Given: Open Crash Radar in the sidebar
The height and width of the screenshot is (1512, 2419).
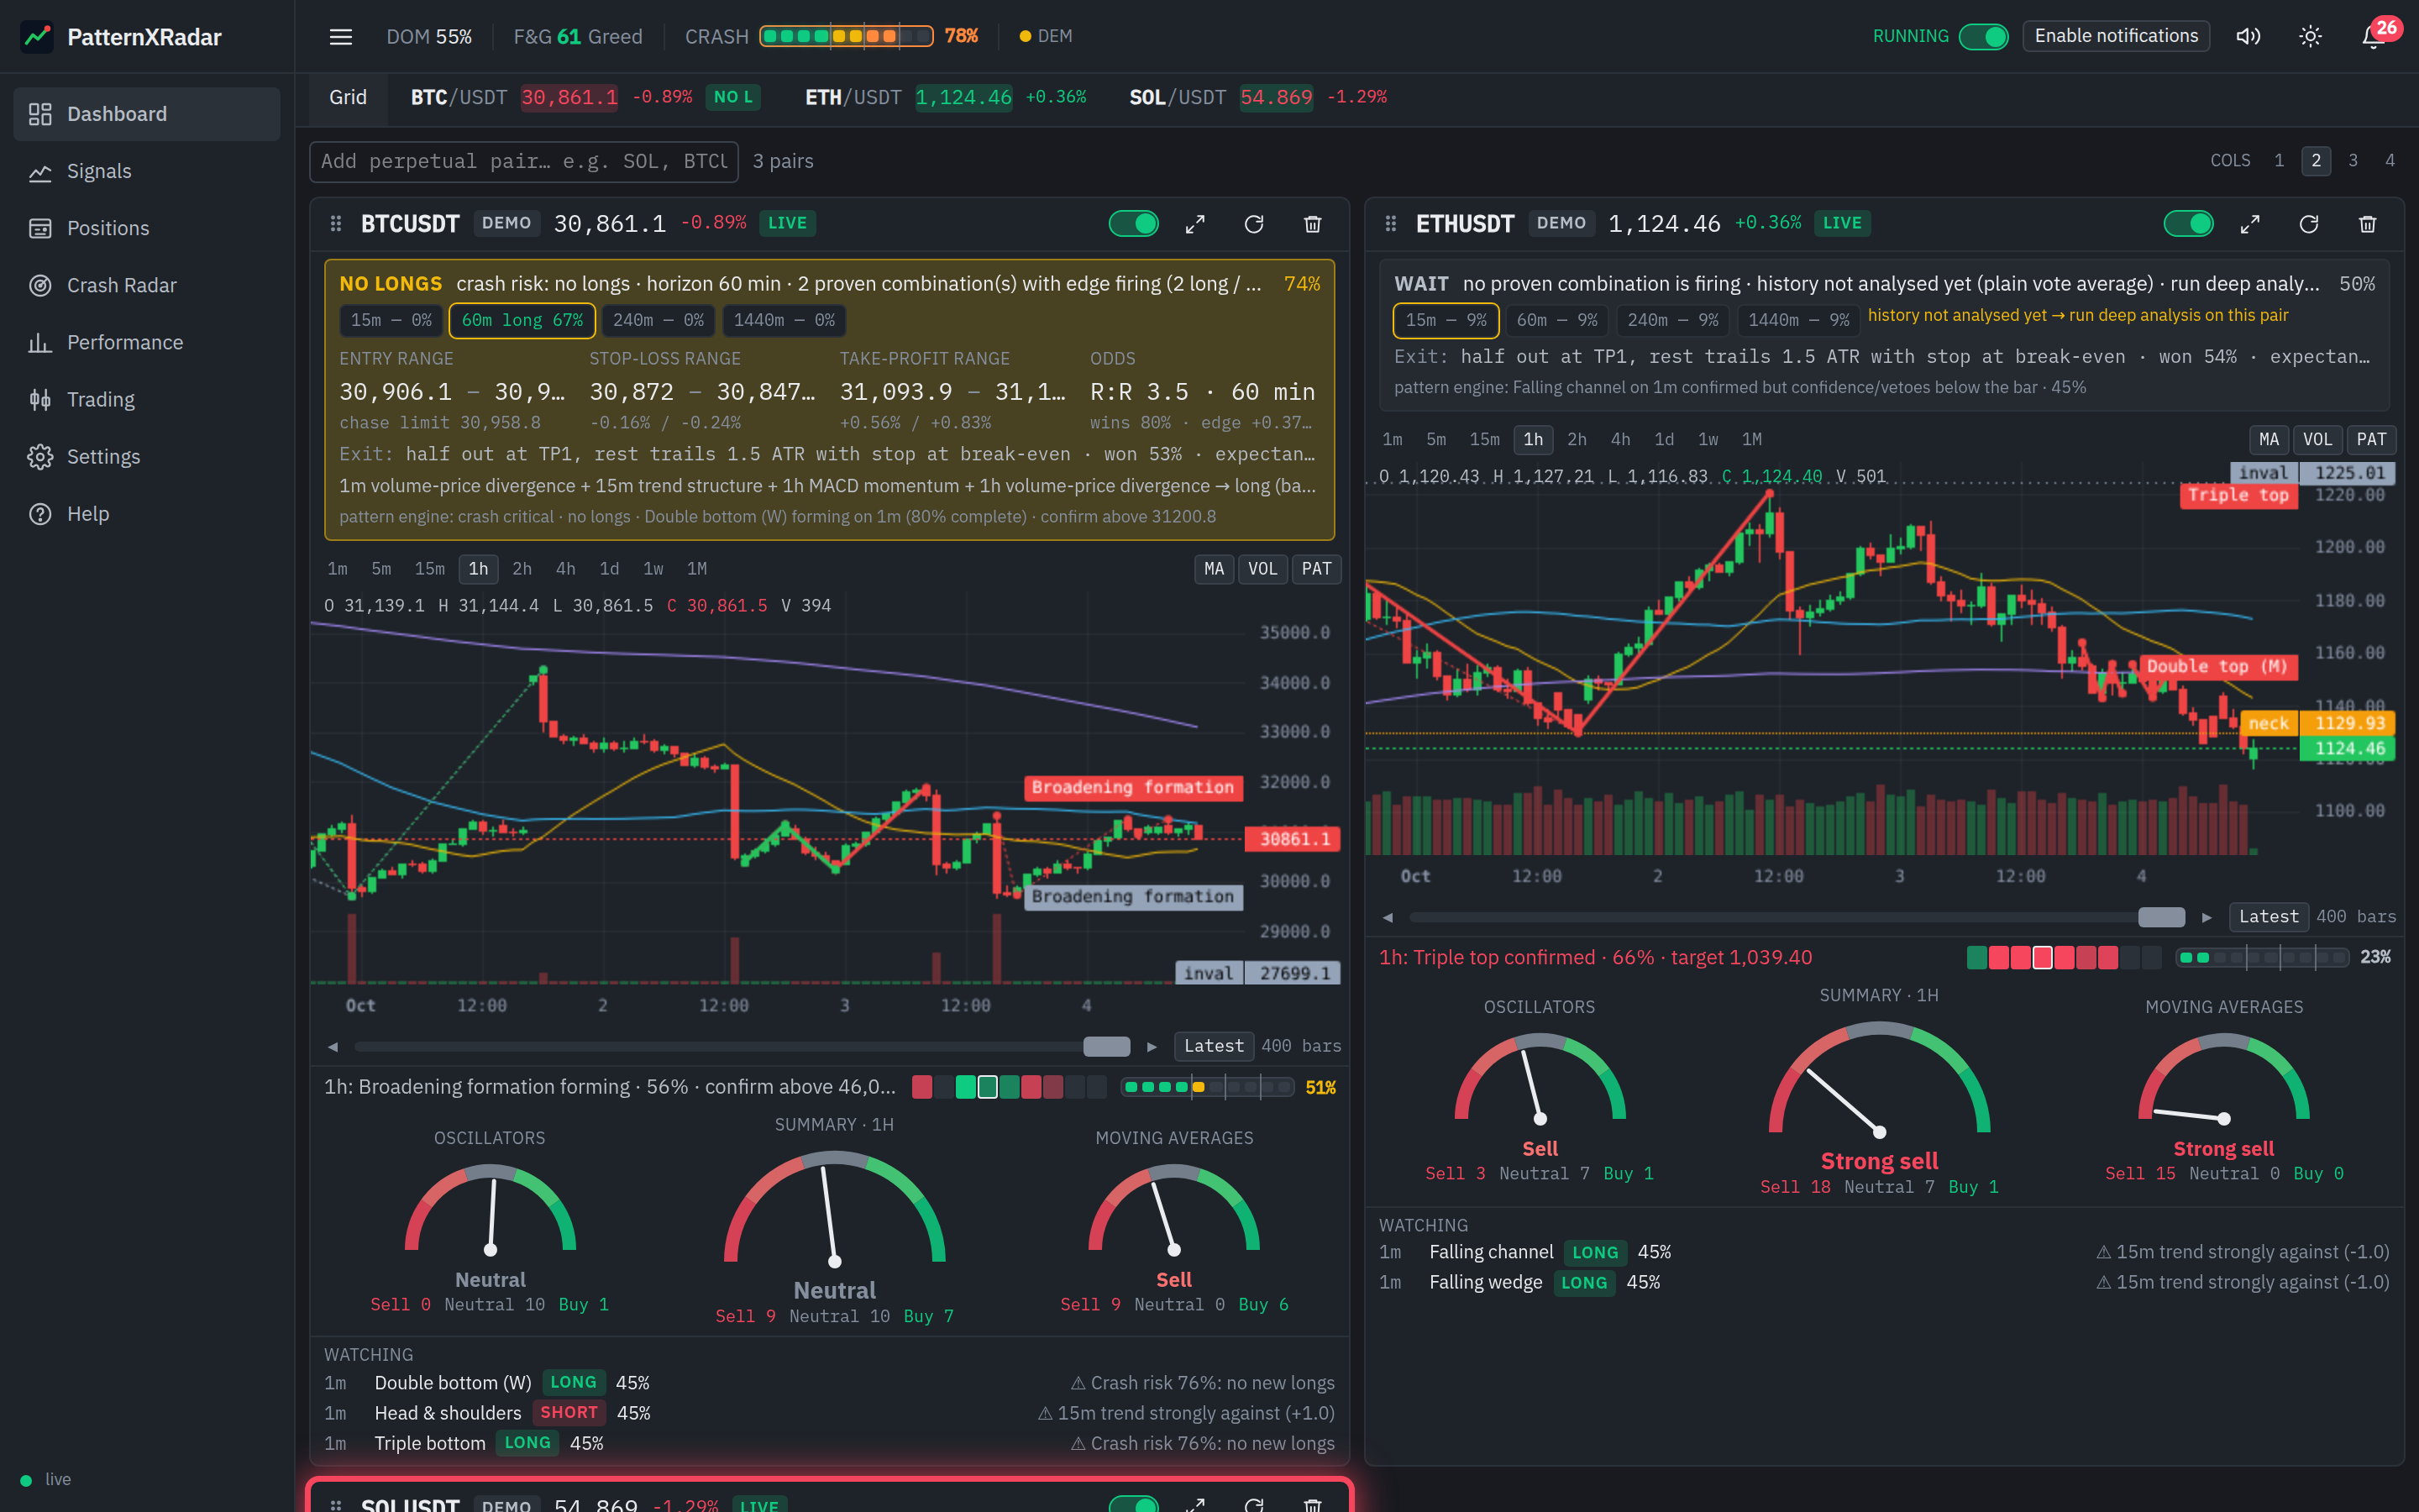Looking at the screenshot, I should pyautogui.click(x=147, y=285).
